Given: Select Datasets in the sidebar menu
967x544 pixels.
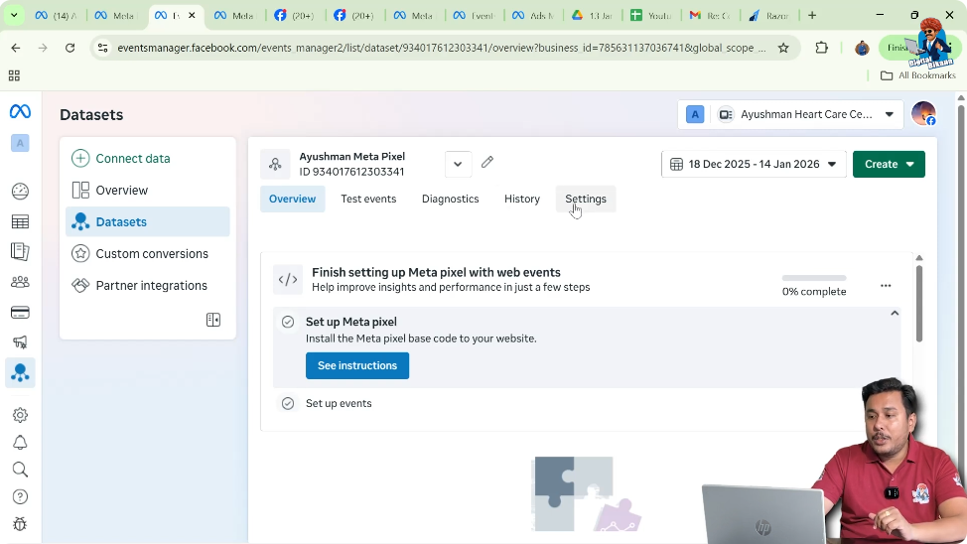Looking at the screenshot, I should [x=148, y=222].
